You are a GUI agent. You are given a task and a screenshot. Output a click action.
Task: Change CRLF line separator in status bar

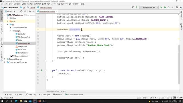146,98
